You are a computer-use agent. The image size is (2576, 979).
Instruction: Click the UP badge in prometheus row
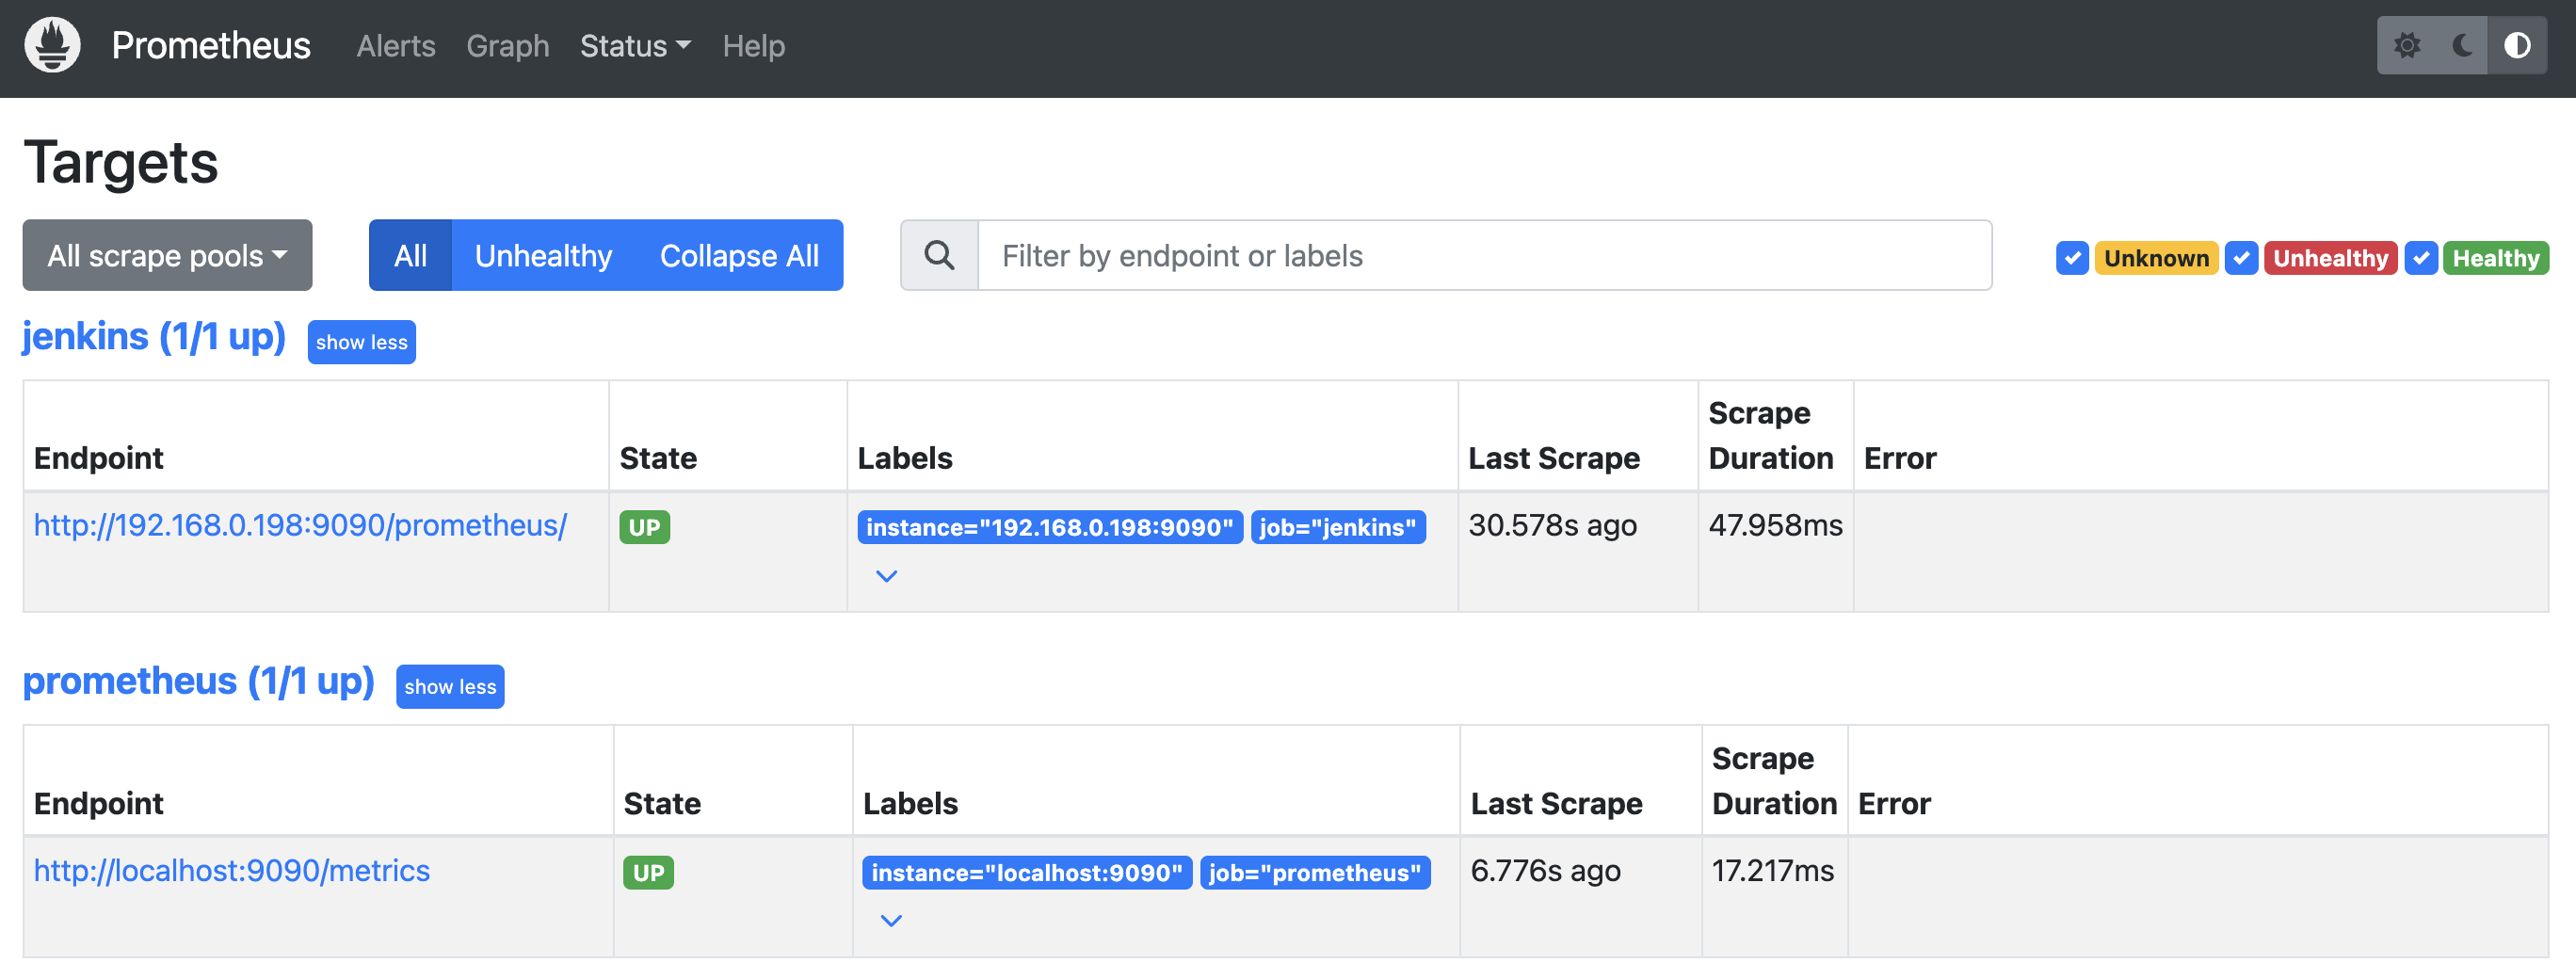[x=648, y=873]
